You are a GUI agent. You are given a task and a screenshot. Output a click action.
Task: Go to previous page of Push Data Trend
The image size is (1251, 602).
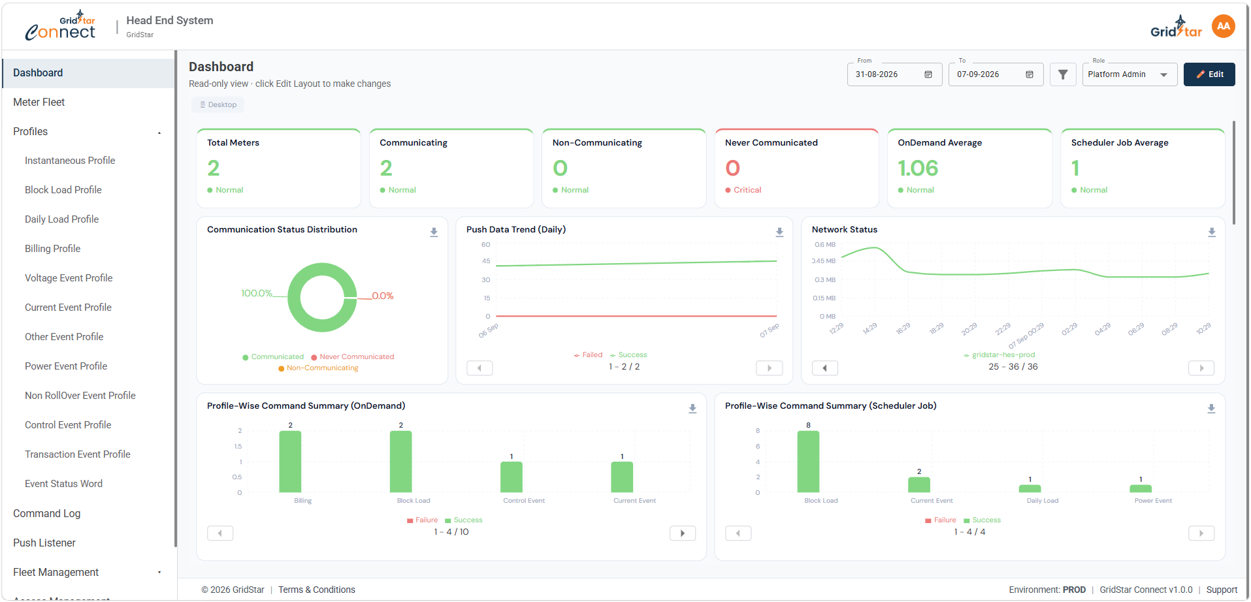tap(479, 368)
